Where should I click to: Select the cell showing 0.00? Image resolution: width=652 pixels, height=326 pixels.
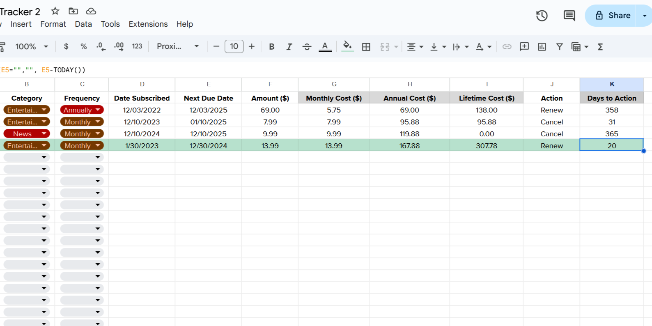coord(487,134)
